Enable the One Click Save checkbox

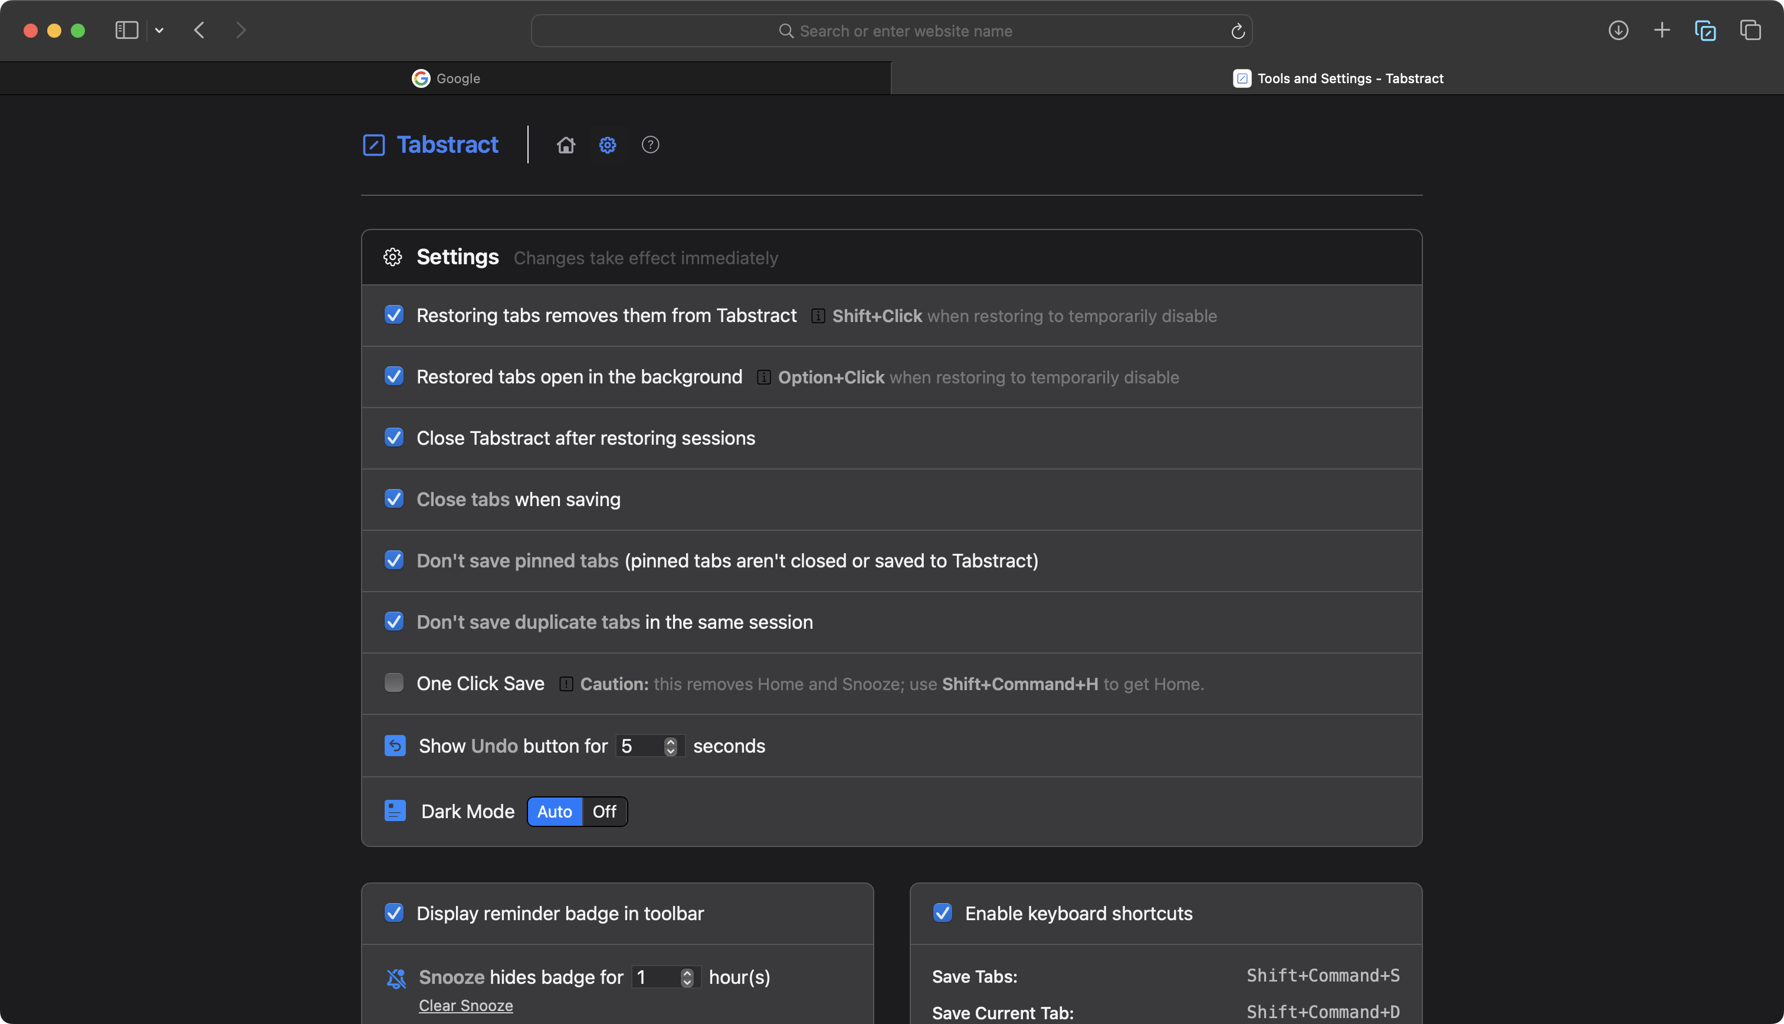pos(393,683)
